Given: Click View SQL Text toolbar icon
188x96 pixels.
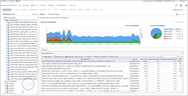Looking at the screenshot, I should point(55,57).
